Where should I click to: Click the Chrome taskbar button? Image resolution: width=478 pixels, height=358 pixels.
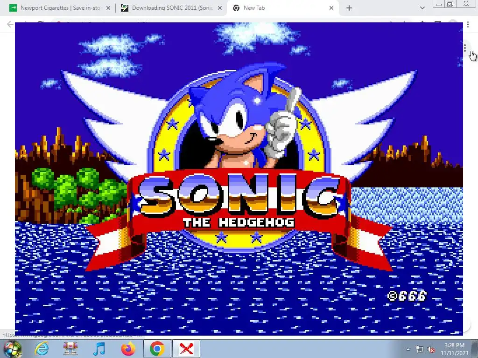(157, 349)
